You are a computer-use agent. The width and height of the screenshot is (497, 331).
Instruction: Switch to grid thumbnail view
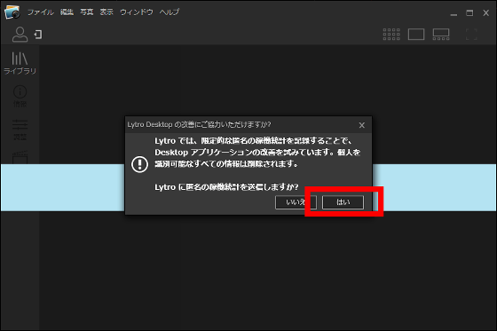(x=391, y=35)
